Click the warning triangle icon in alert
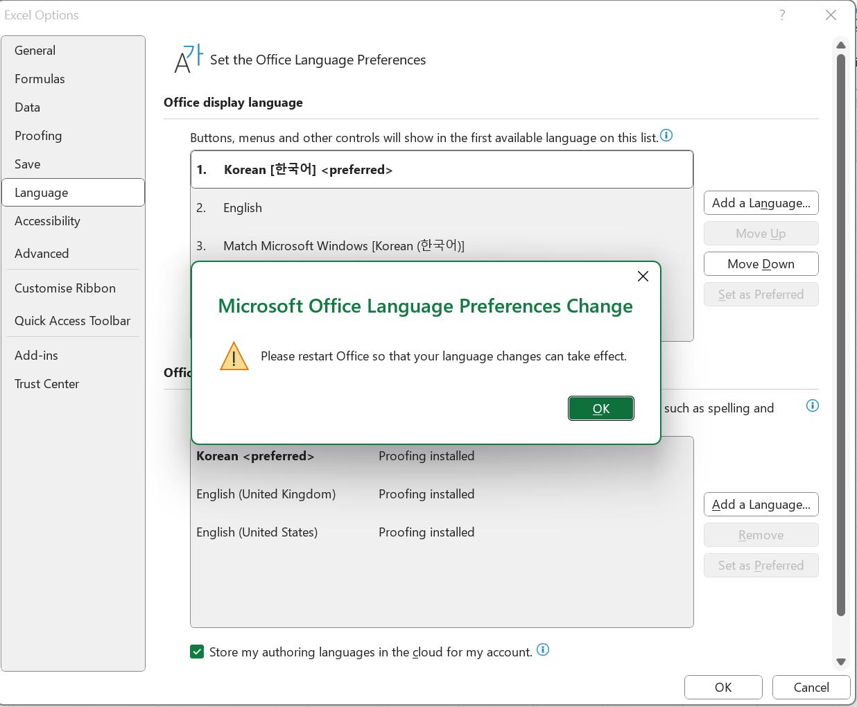The width and height of the screenshot is (857, 707). coord(234,356)
